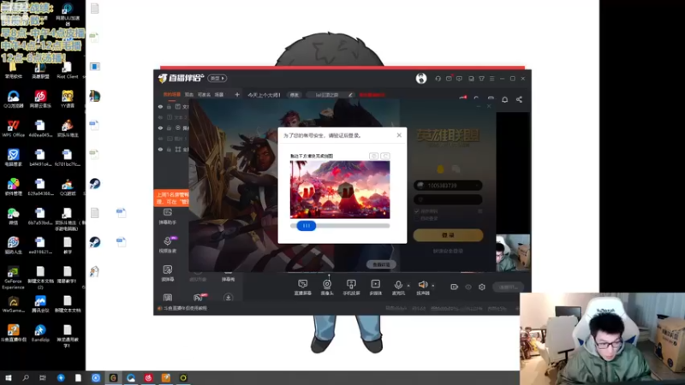This screenshot has width=685, height=385.
Task: Open the 视频连麦 video link feature
Action: pos(168,245)
